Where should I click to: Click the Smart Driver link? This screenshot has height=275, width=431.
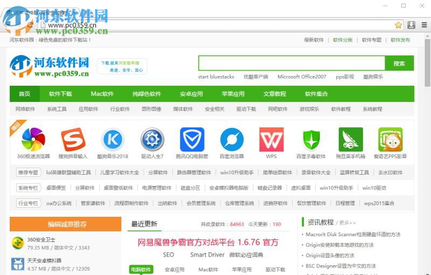207,255
